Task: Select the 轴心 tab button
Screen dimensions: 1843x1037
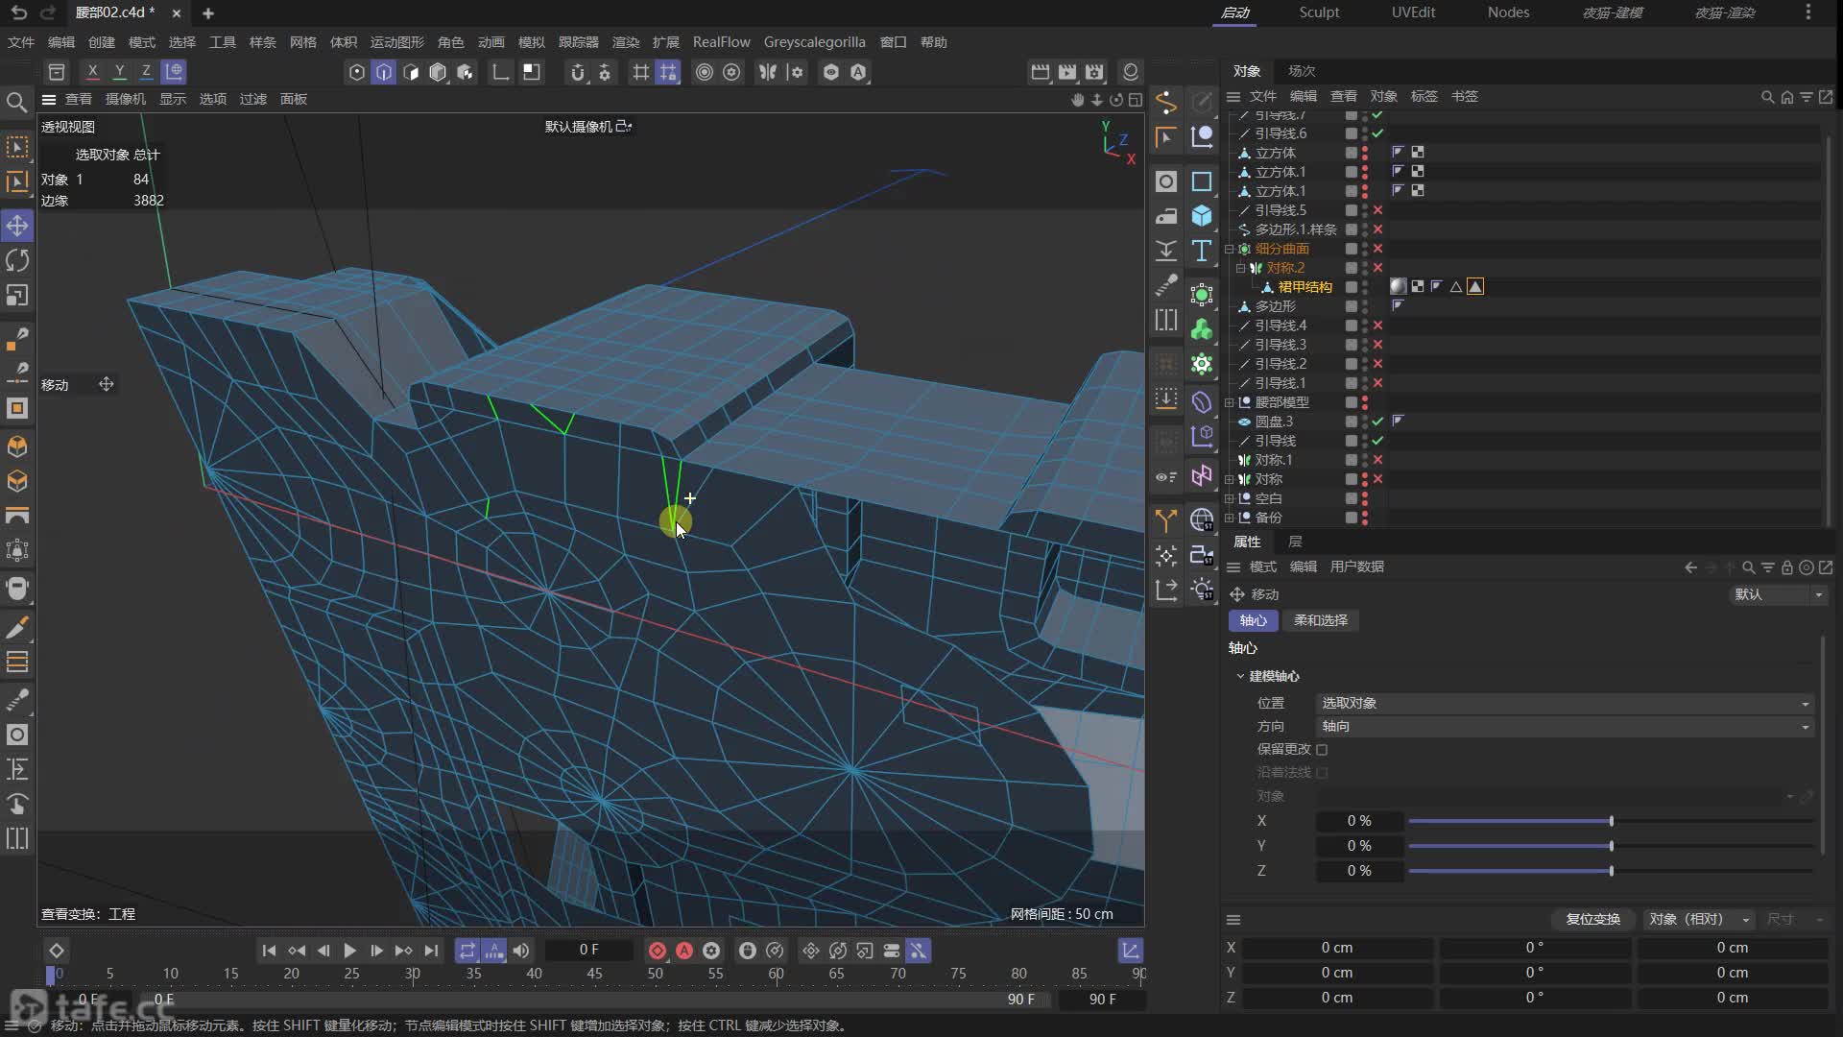Action: tap(1253, 620)
